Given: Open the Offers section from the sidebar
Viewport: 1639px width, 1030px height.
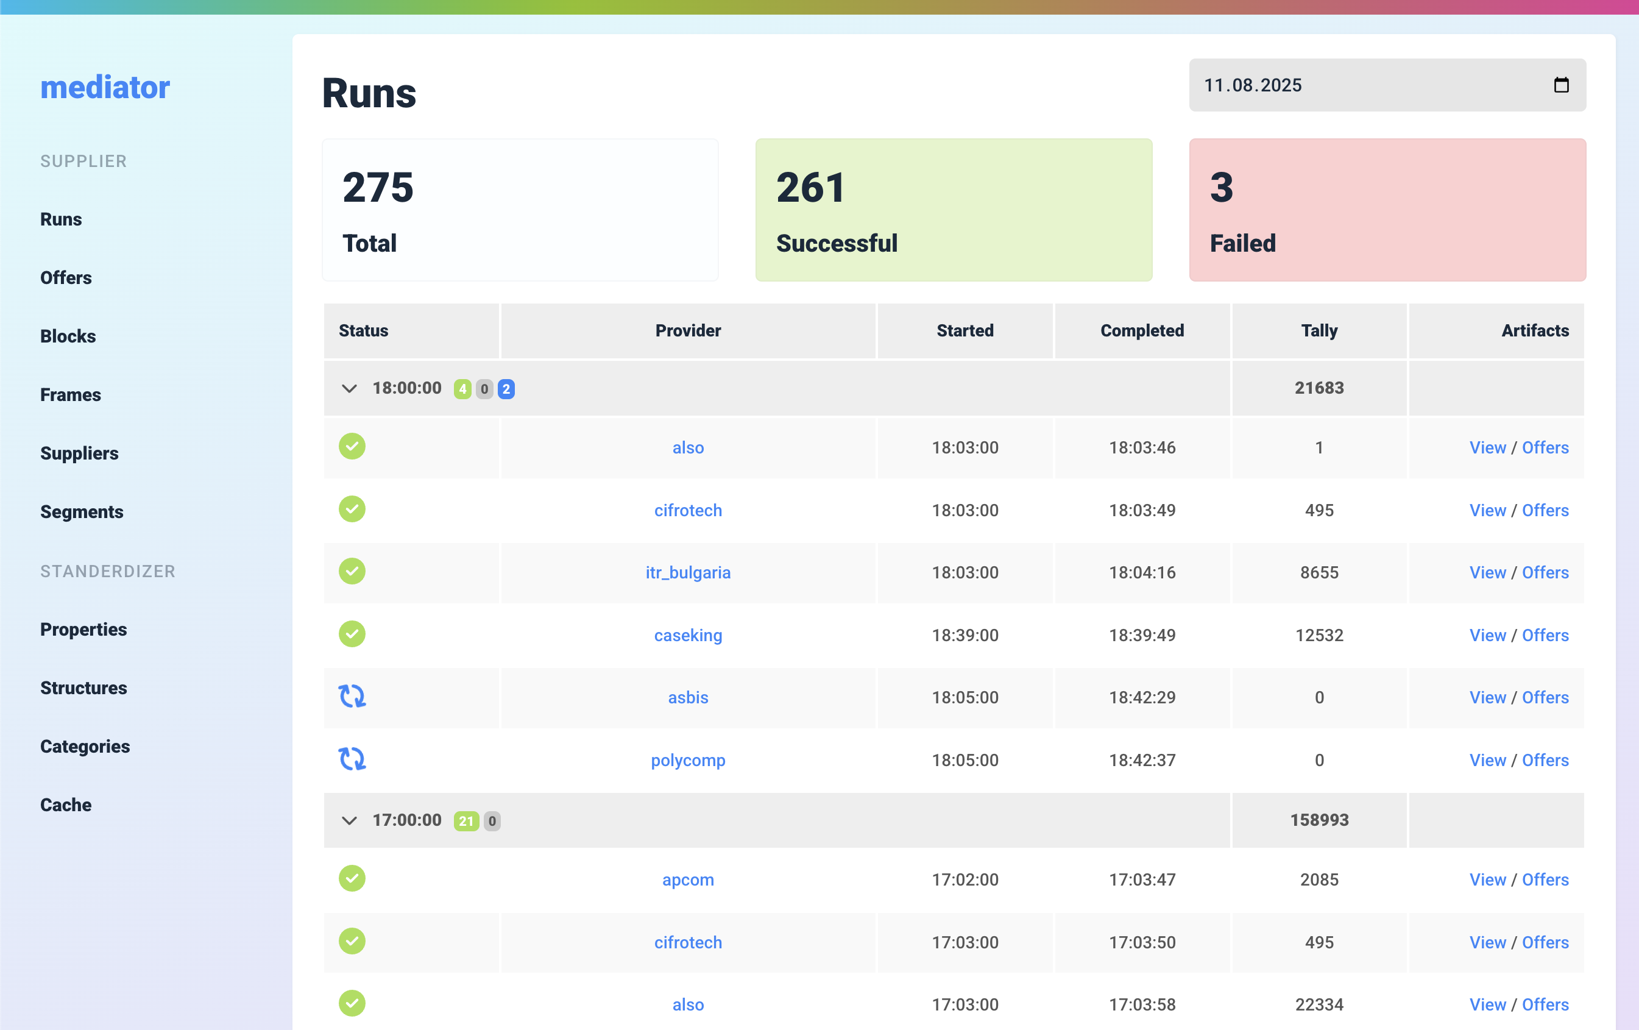Looking at the screenshot, I should (65, 277).
